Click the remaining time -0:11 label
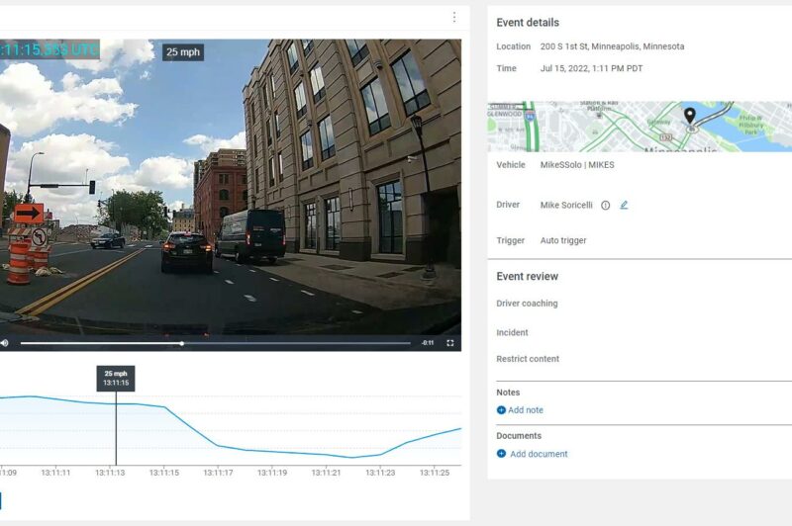Screen dimensions: 792x526 coord(428,343)
